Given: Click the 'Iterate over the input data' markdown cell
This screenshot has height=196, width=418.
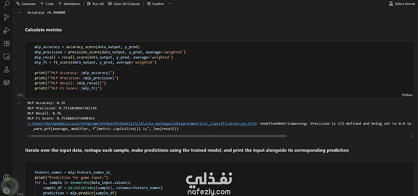Looking at the screenshot, I should 187,150.
